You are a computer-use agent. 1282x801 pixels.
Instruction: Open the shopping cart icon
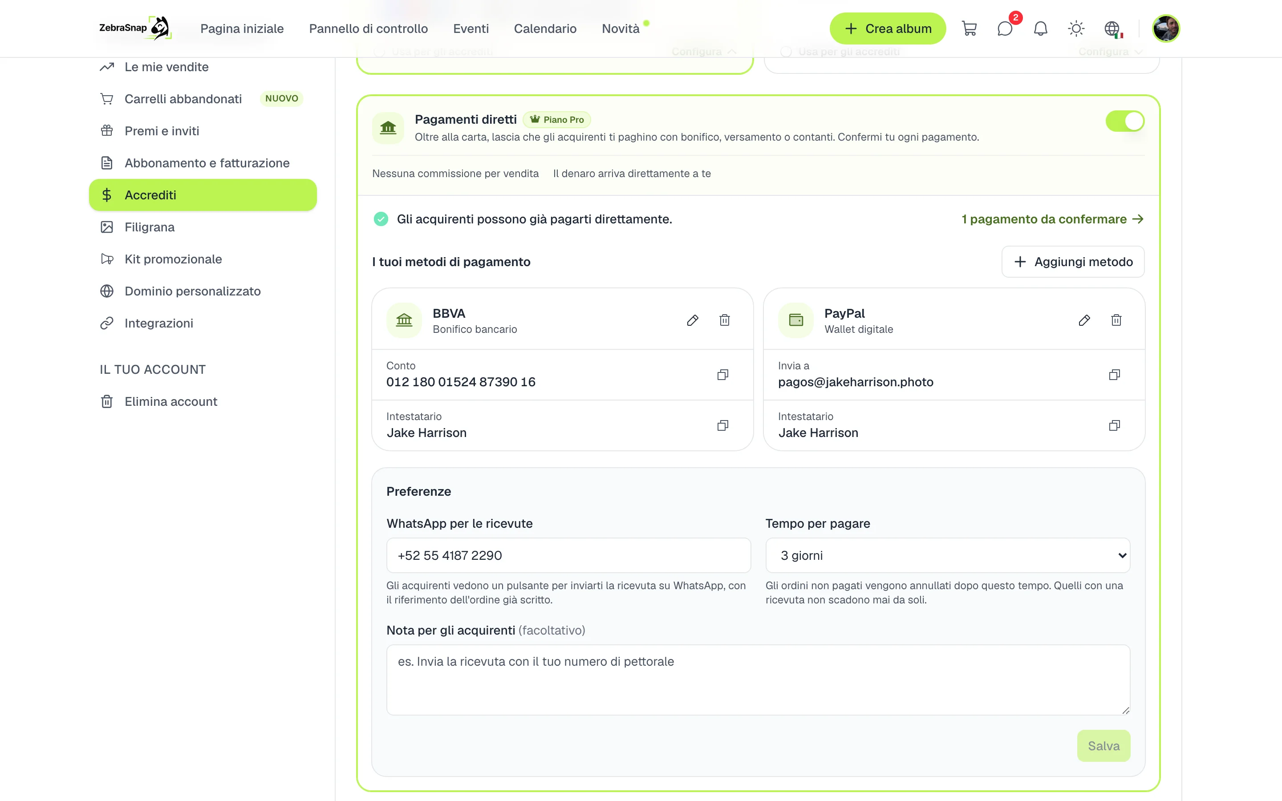pos(969,28)
